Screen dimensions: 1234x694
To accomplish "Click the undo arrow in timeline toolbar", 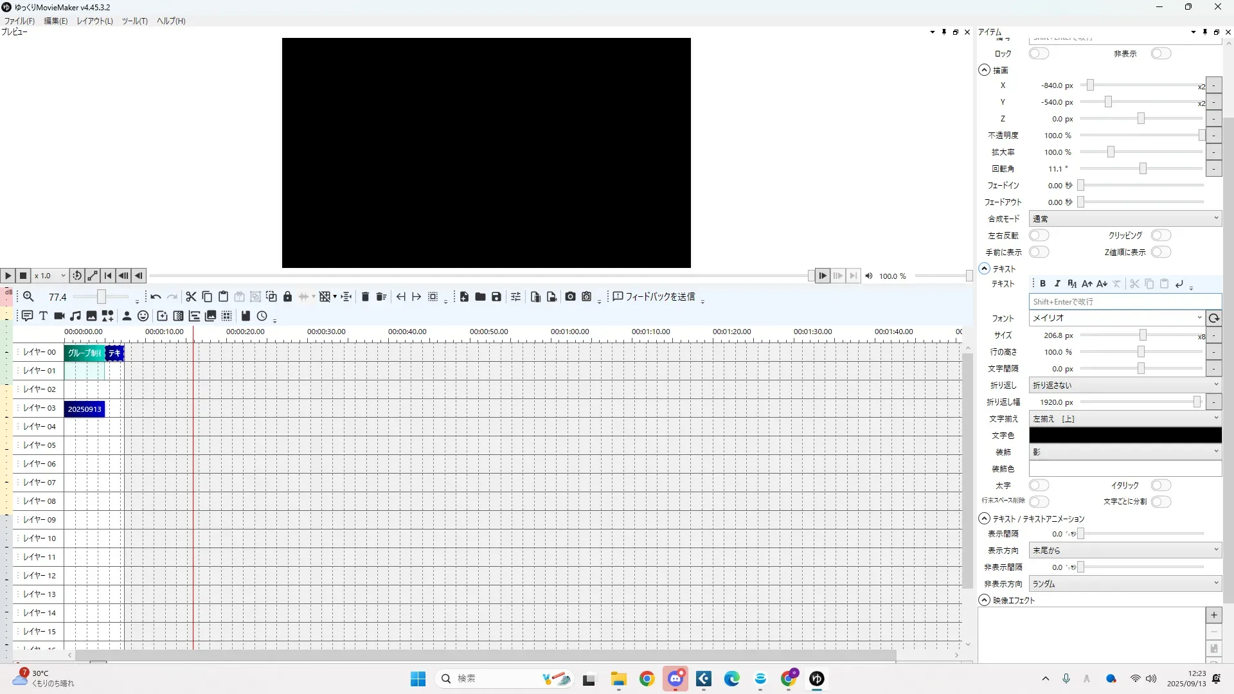I will pos(156,297).
